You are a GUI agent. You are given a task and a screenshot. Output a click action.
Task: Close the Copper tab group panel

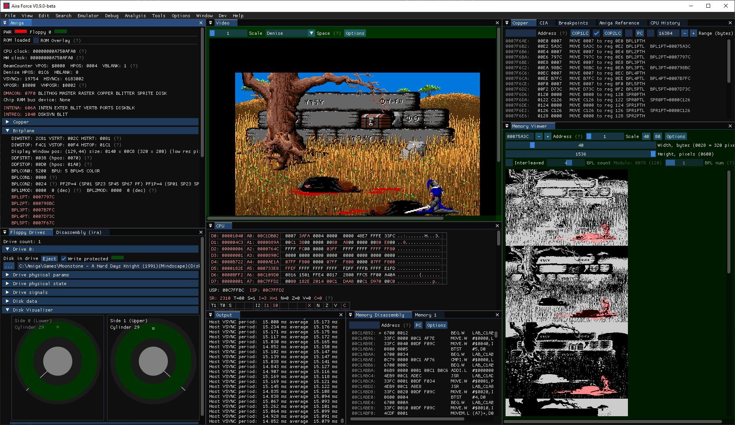(730, 23)
